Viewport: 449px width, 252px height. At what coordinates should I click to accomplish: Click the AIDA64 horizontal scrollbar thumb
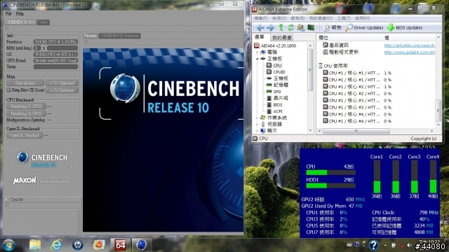click(x=356, y=131)
